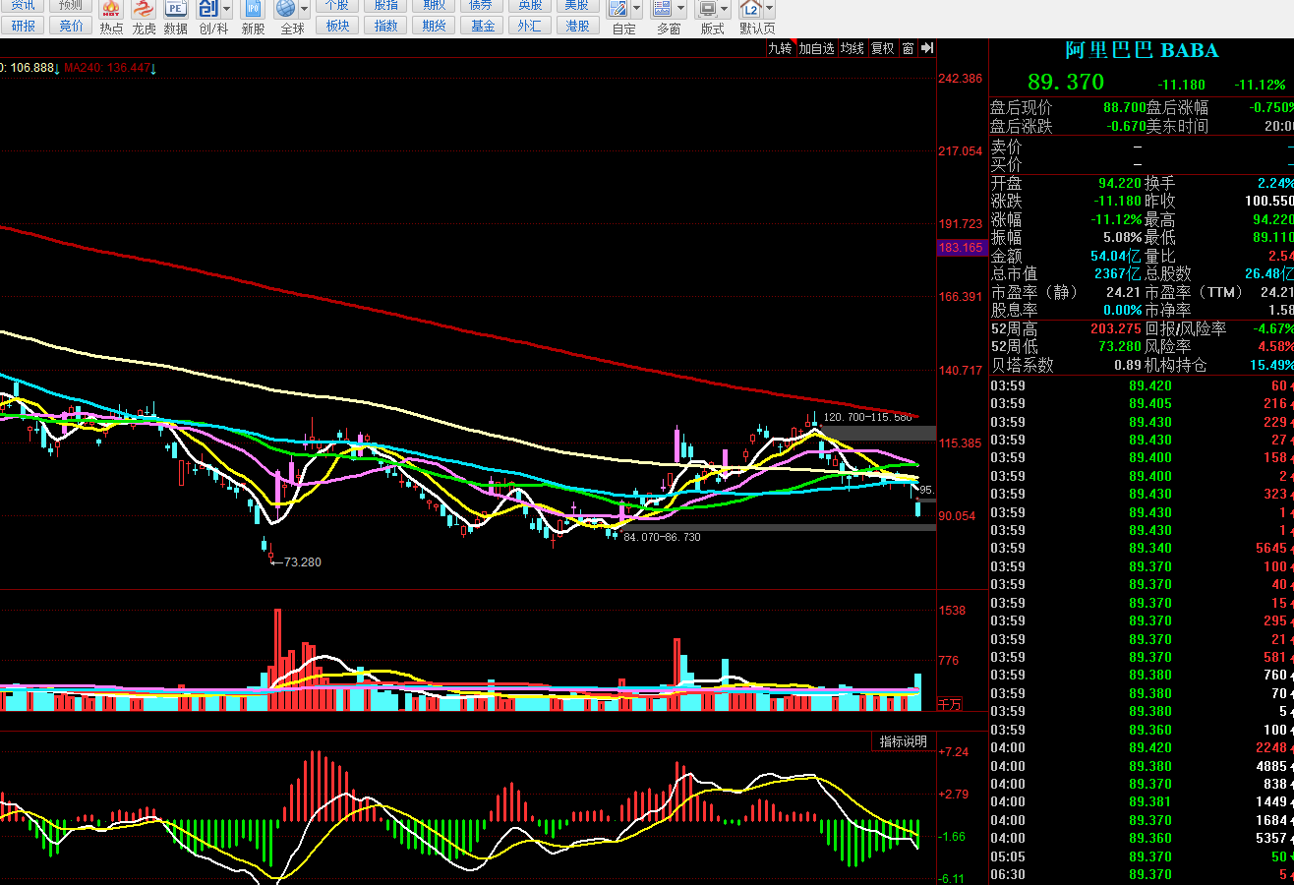The height and width of the screenshot is (885, 1294).
Task: Click the 盘后现价 88.700 value
Action: tap(1124, 108)
